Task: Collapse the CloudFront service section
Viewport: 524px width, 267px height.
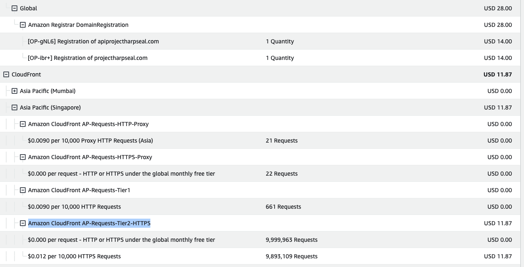Action: 6,74
